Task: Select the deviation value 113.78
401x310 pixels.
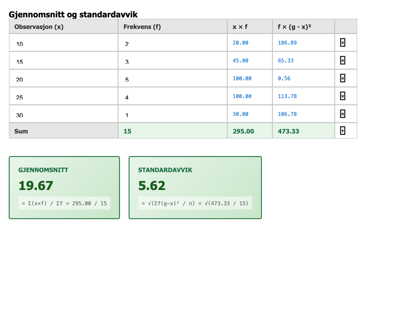Action: [x=287, y=96]
